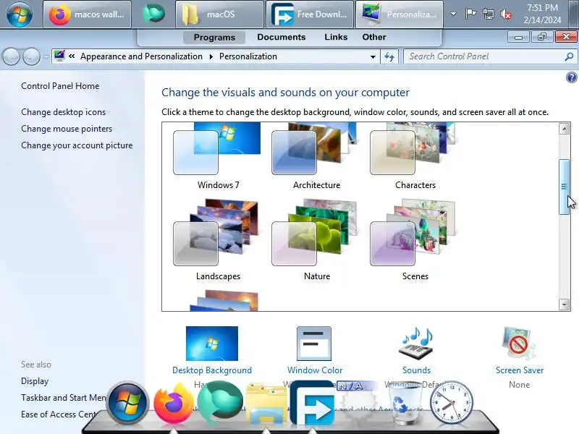Viewport: 579px width, 434px height.
Task: Go to Control Panel Home
Action: point(60,86)
